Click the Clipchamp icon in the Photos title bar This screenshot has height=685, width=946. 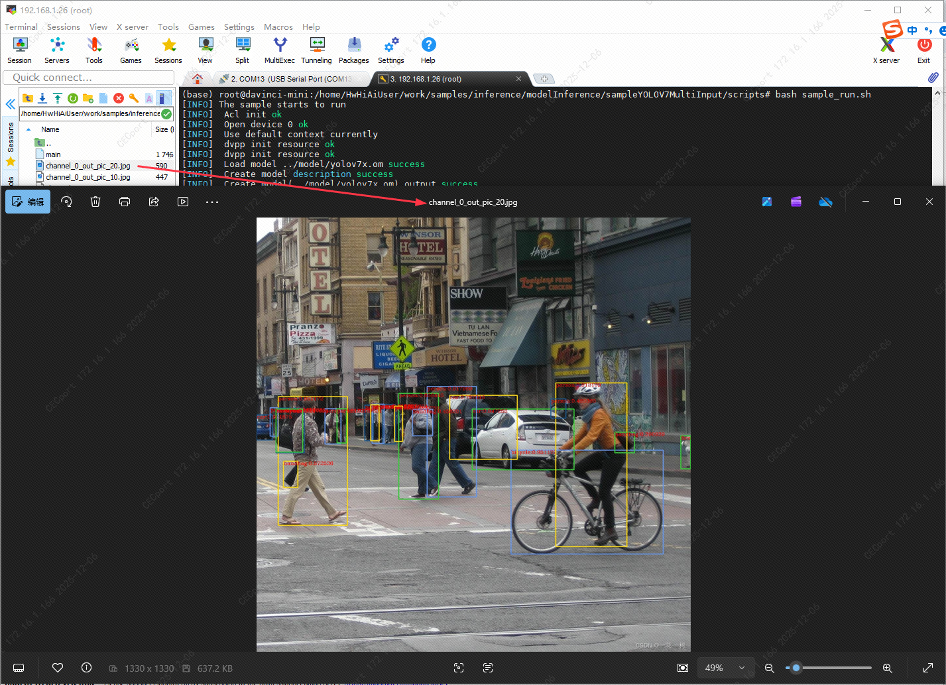796,202
